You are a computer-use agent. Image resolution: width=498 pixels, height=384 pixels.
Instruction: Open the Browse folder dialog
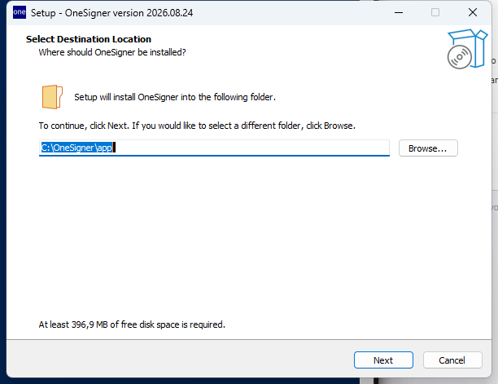(428, 148)
